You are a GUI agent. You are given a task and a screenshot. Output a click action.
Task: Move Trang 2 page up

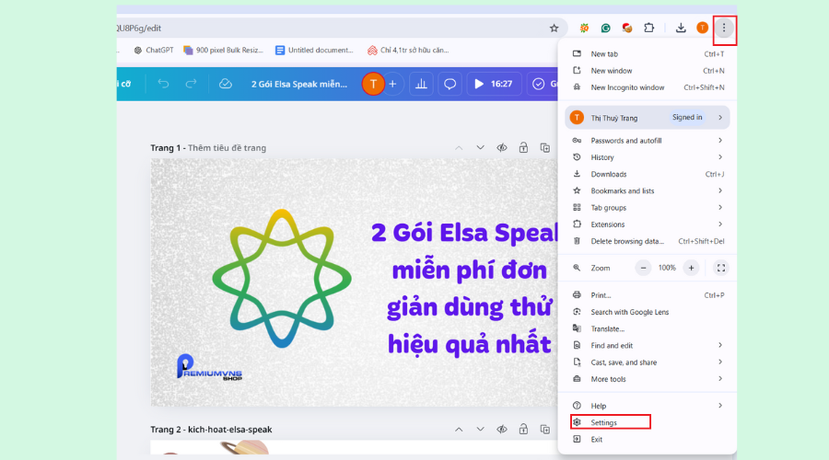tap(459, 430)
